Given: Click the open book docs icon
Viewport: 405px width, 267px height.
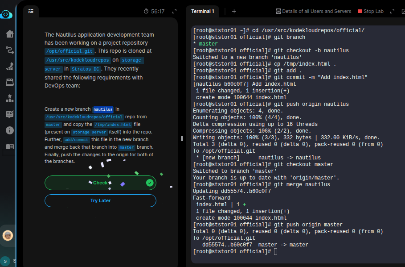Looking at the screenshot, I should click(x=9, y=146).
